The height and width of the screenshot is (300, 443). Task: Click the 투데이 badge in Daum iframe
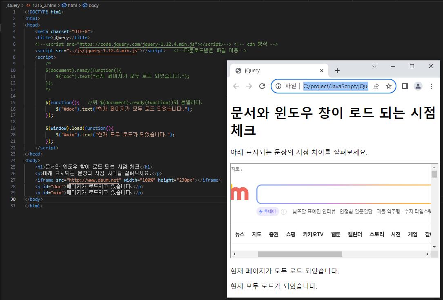(267, 211)
